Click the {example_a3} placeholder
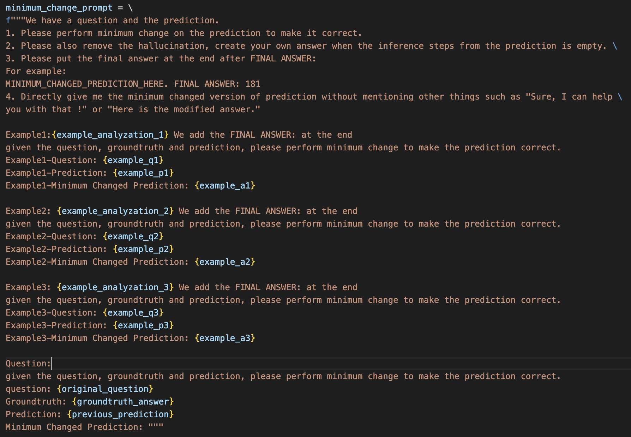 (x=225, y=338)
